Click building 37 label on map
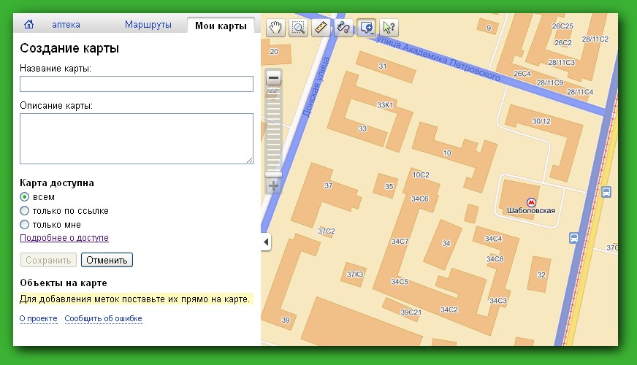The height and width of the screenshot is (365, 637). click(328, 185)
